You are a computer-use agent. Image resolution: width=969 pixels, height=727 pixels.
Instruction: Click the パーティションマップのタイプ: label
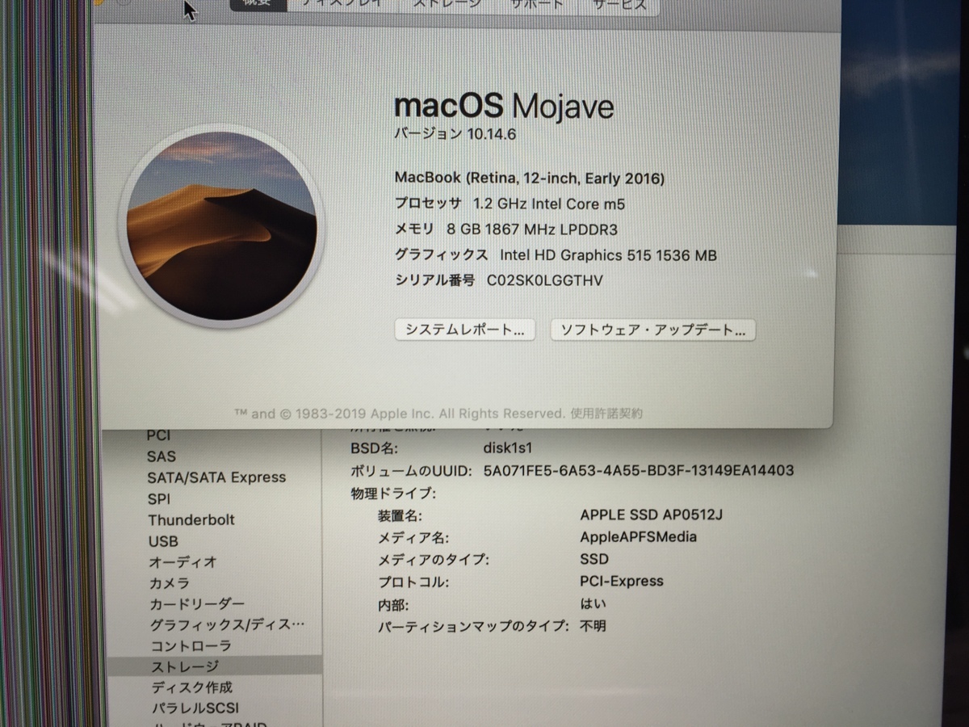coord(474,626)
